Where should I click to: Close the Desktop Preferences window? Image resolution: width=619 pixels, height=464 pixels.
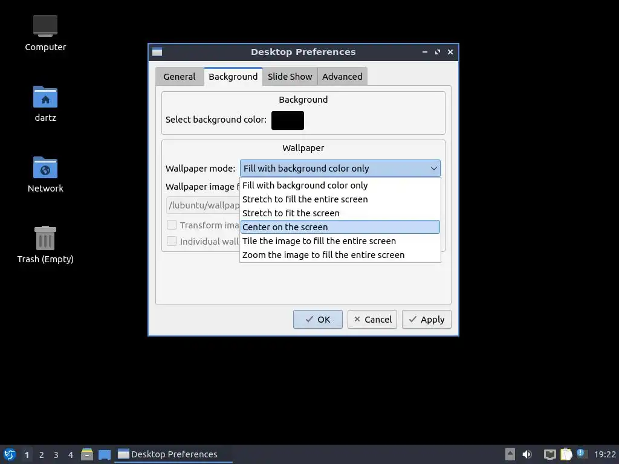[450, 52]
